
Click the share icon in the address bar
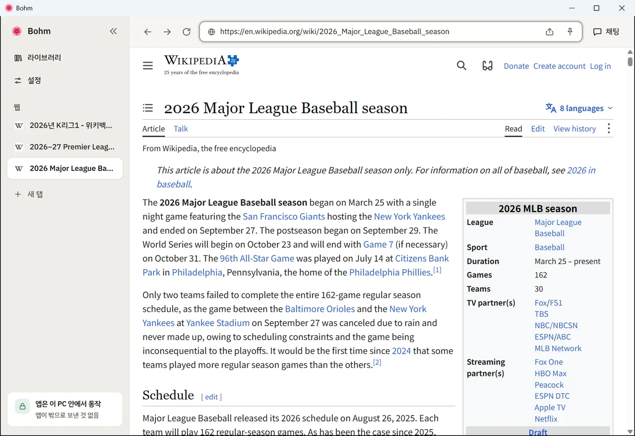(550, 32)
